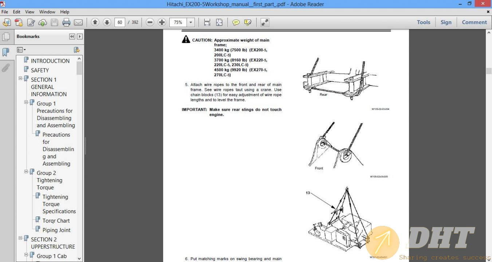
Task: Collapse the Group 2 Tightening Torque bookmark
Action: click(26, 172)
